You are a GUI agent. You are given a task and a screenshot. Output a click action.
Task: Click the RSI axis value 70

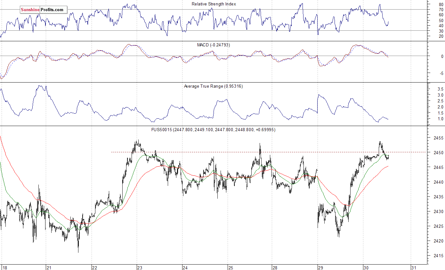pyautogui.click(x=441, y=10)
